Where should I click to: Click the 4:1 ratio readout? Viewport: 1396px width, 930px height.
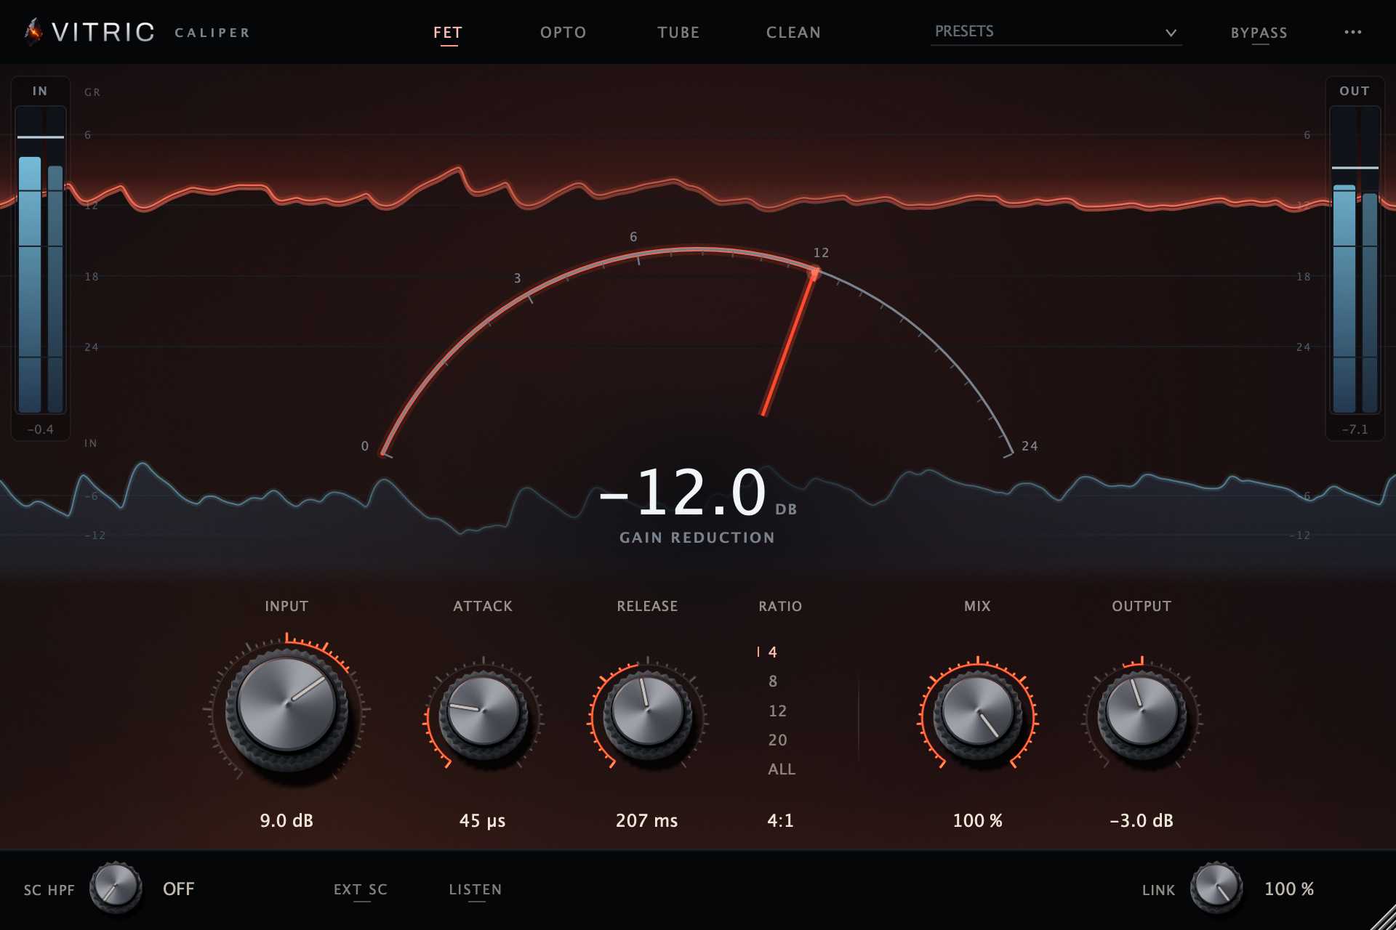coord(780,820)
